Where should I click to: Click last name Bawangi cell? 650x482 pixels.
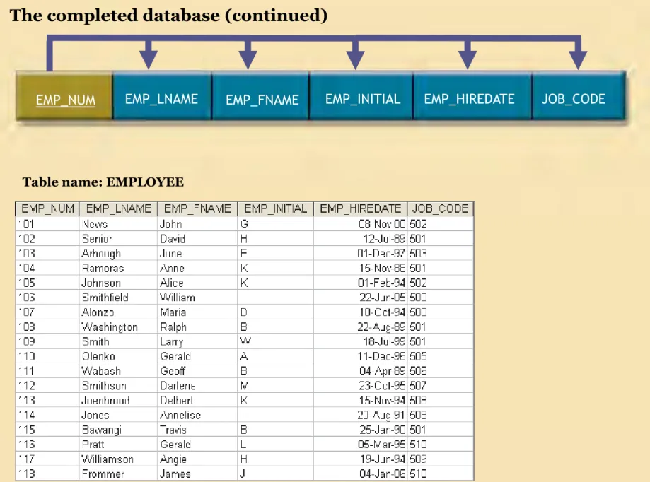click(118, 430)
